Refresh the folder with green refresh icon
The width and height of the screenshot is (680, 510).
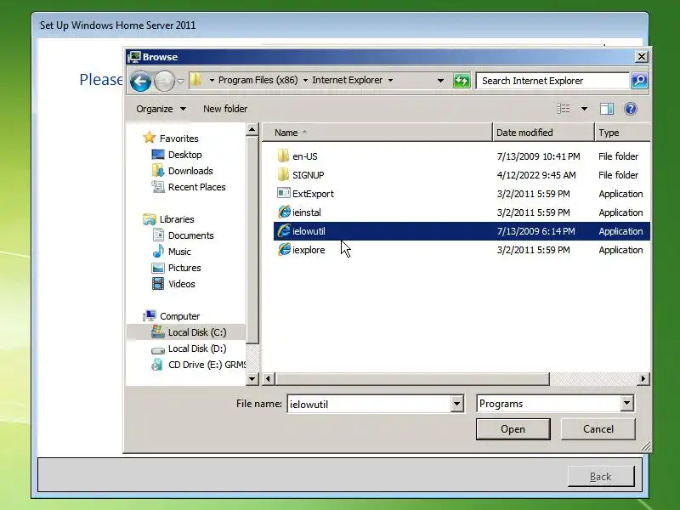click(462, 81)
